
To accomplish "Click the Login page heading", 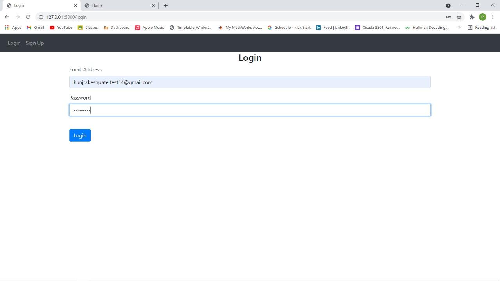I will (250, 58).
